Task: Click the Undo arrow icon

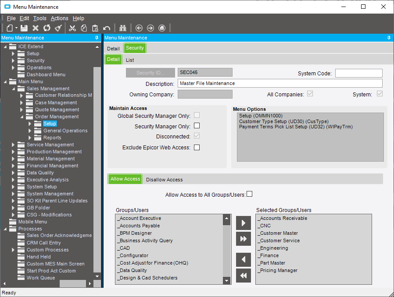Action: 107,28
